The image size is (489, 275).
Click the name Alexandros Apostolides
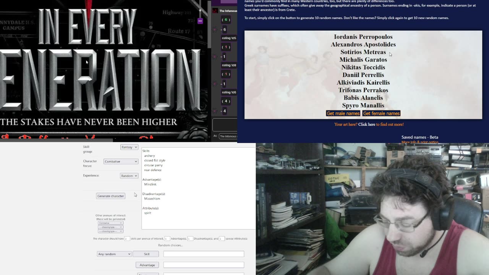point(363,44)
